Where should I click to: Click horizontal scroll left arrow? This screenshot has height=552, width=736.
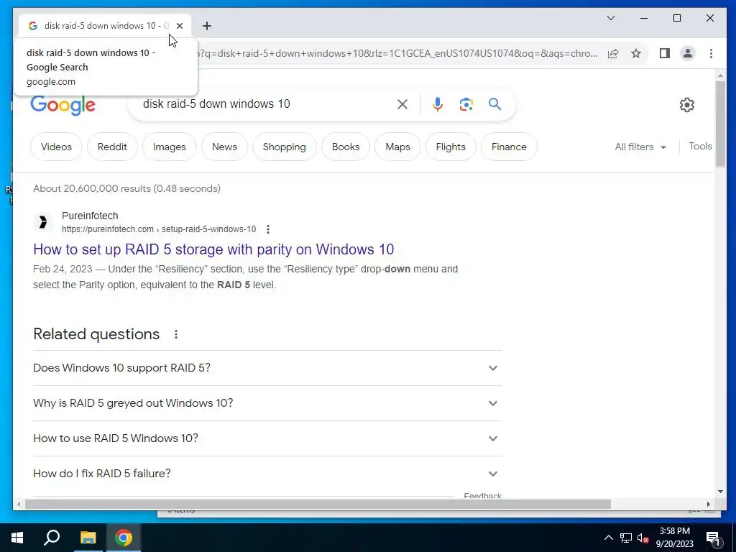coord(19,505)
